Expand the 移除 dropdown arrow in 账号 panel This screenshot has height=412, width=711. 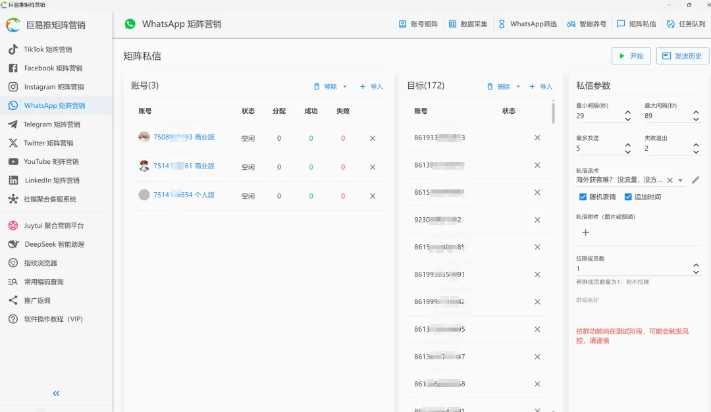click(345, 87)
